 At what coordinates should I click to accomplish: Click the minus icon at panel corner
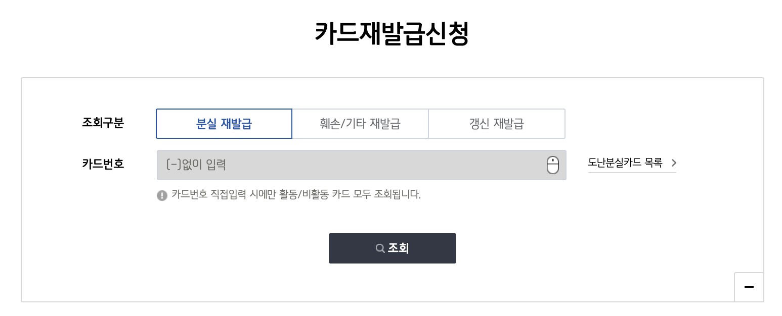[x=749, y=287]
